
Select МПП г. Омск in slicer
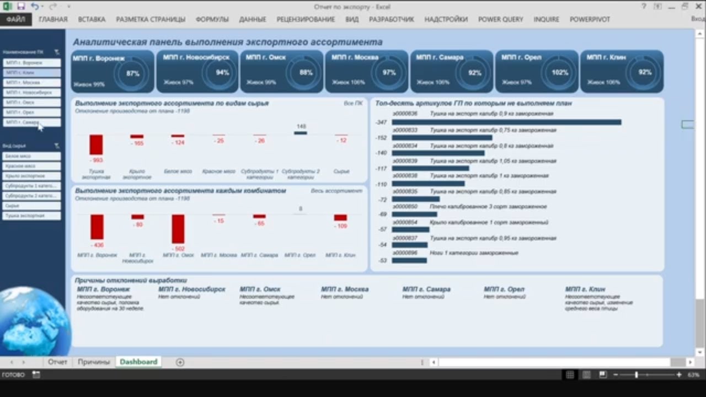coord(31,103)
